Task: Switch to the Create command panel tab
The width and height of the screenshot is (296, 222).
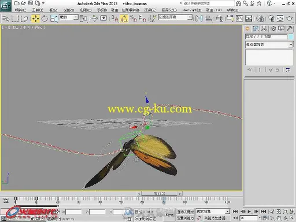Action: click(x=247, y=29)
